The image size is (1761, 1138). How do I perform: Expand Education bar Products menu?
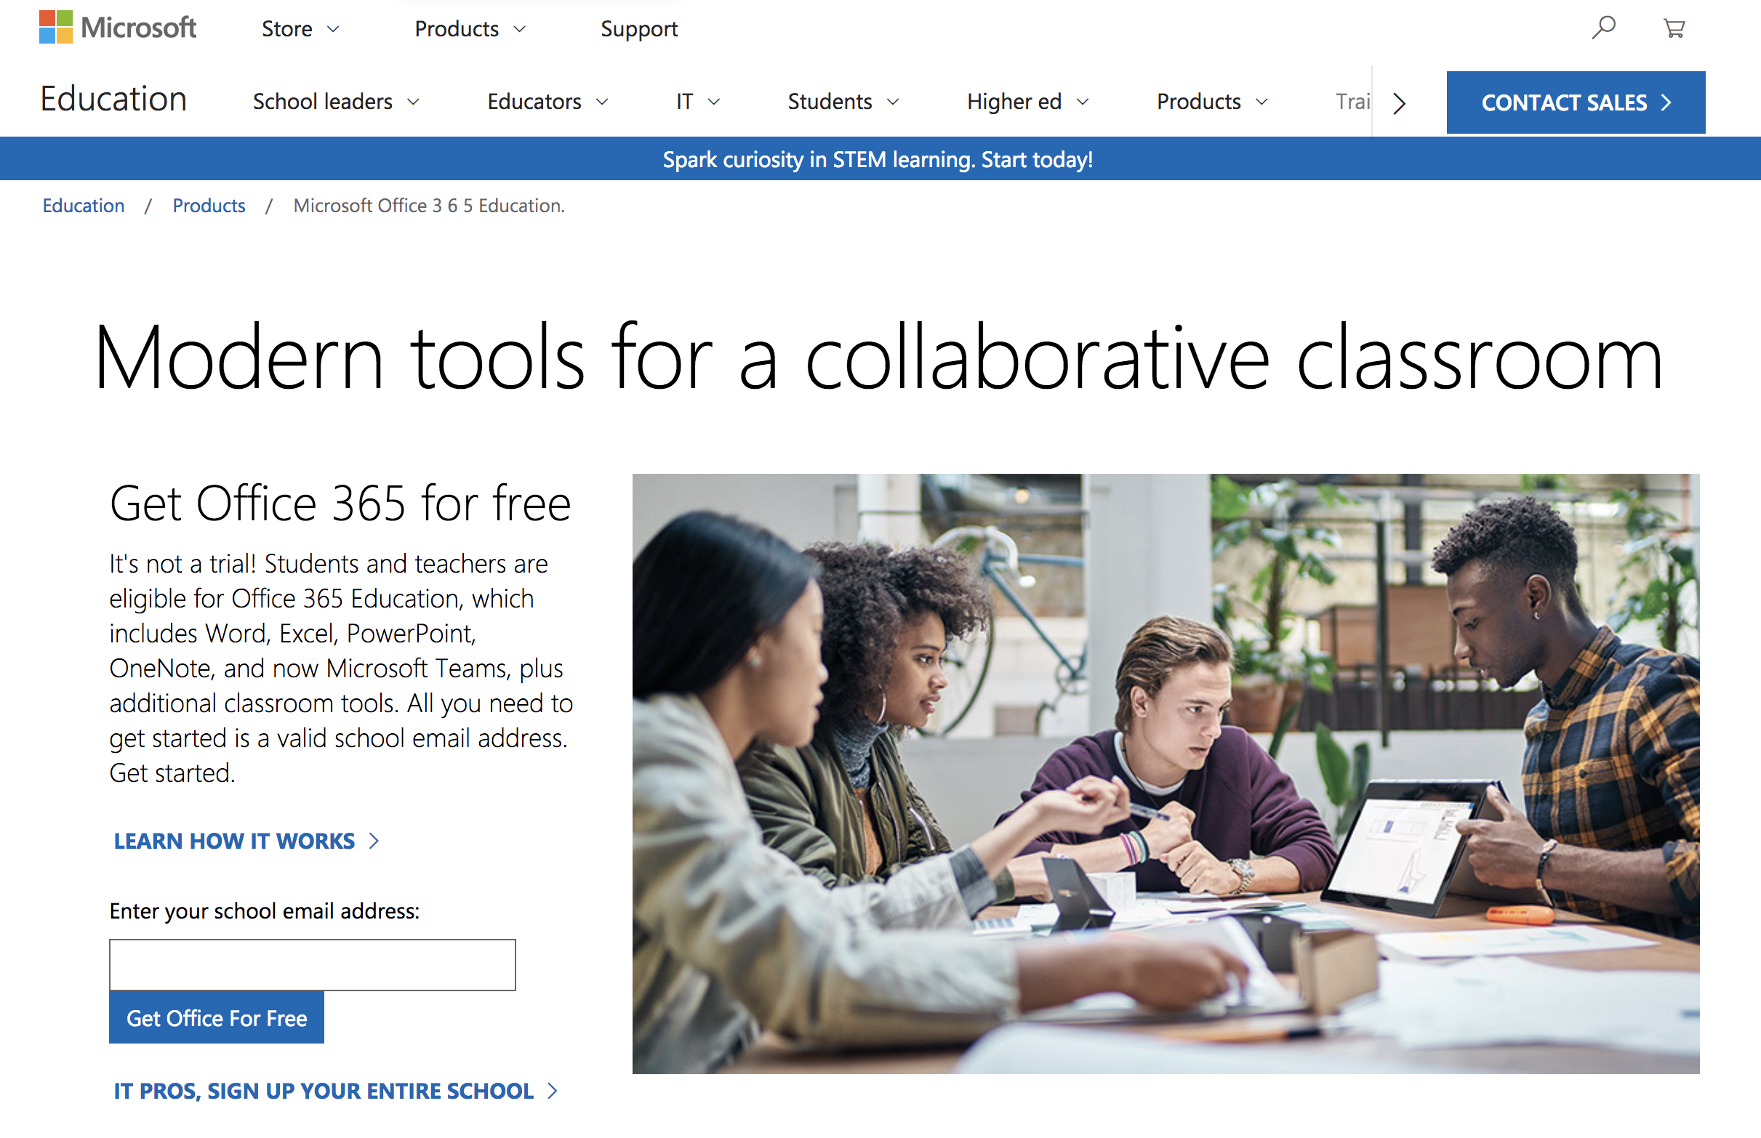click(x=1212, y=101)
